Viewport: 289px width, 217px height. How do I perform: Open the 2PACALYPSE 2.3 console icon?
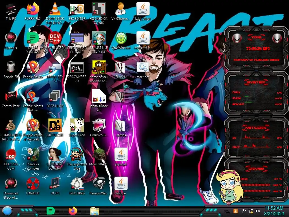(x=77, y=68)
